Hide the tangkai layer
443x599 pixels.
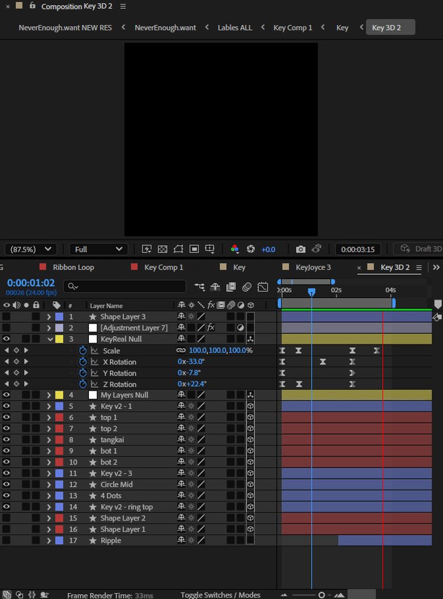coord(7,440)
